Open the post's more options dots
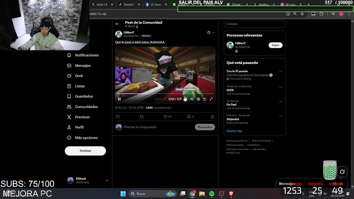 pyautogui.click(x=214, y=32)
